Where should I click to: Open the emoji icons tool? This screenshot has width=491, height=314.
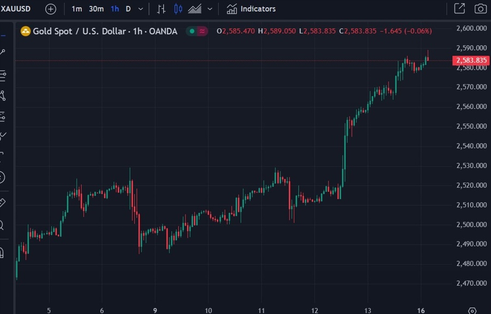coord(2,177)
